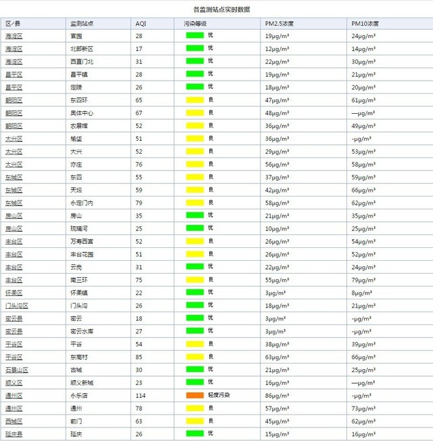The image size is (433, 441).
Task: Click the 各监测站点实时数据 table title
Action: click(x=221, y=9)
